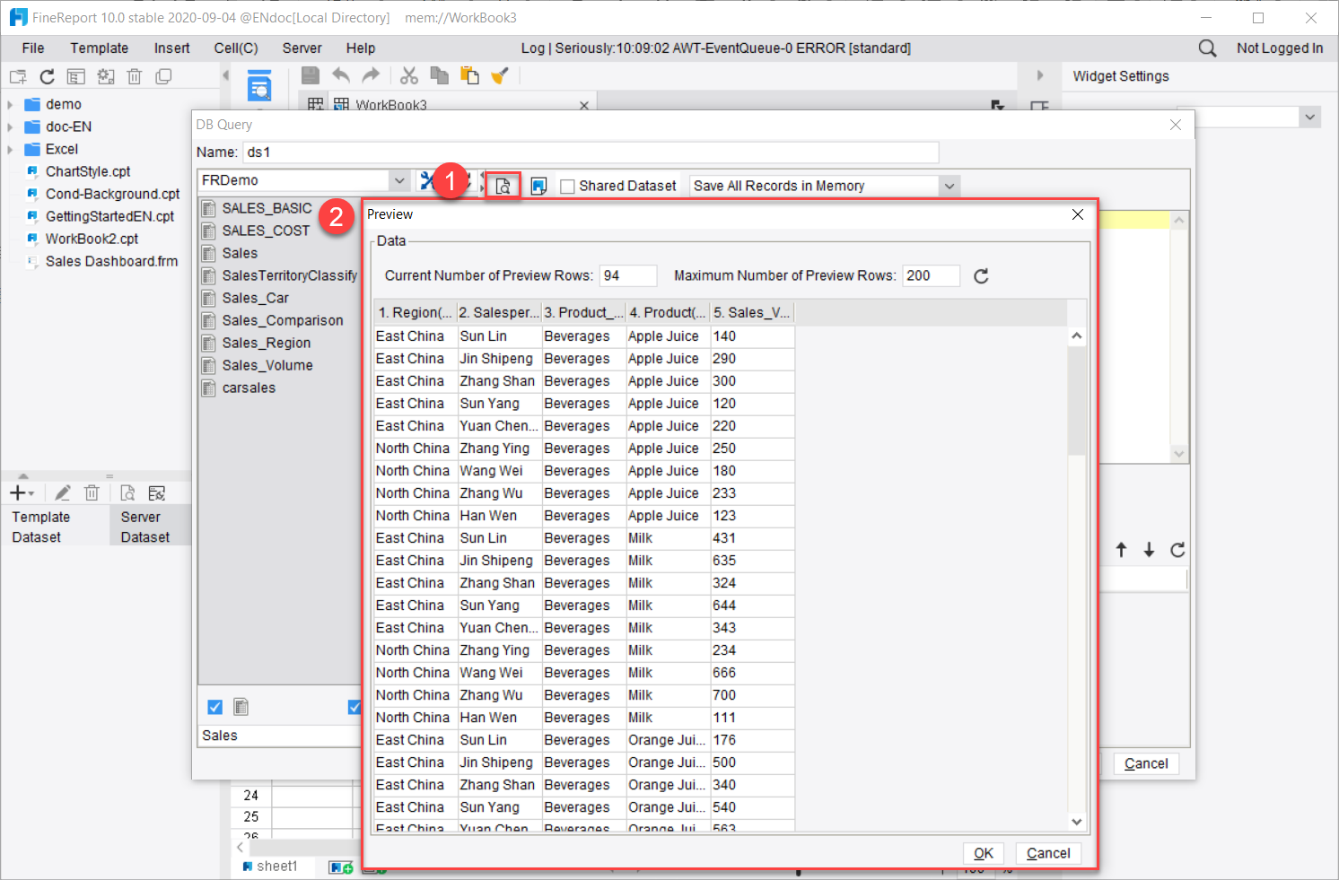Edit dataset with the pencil icon
The height and width of the screenshot is (880, 1339).
coord(62,492)
